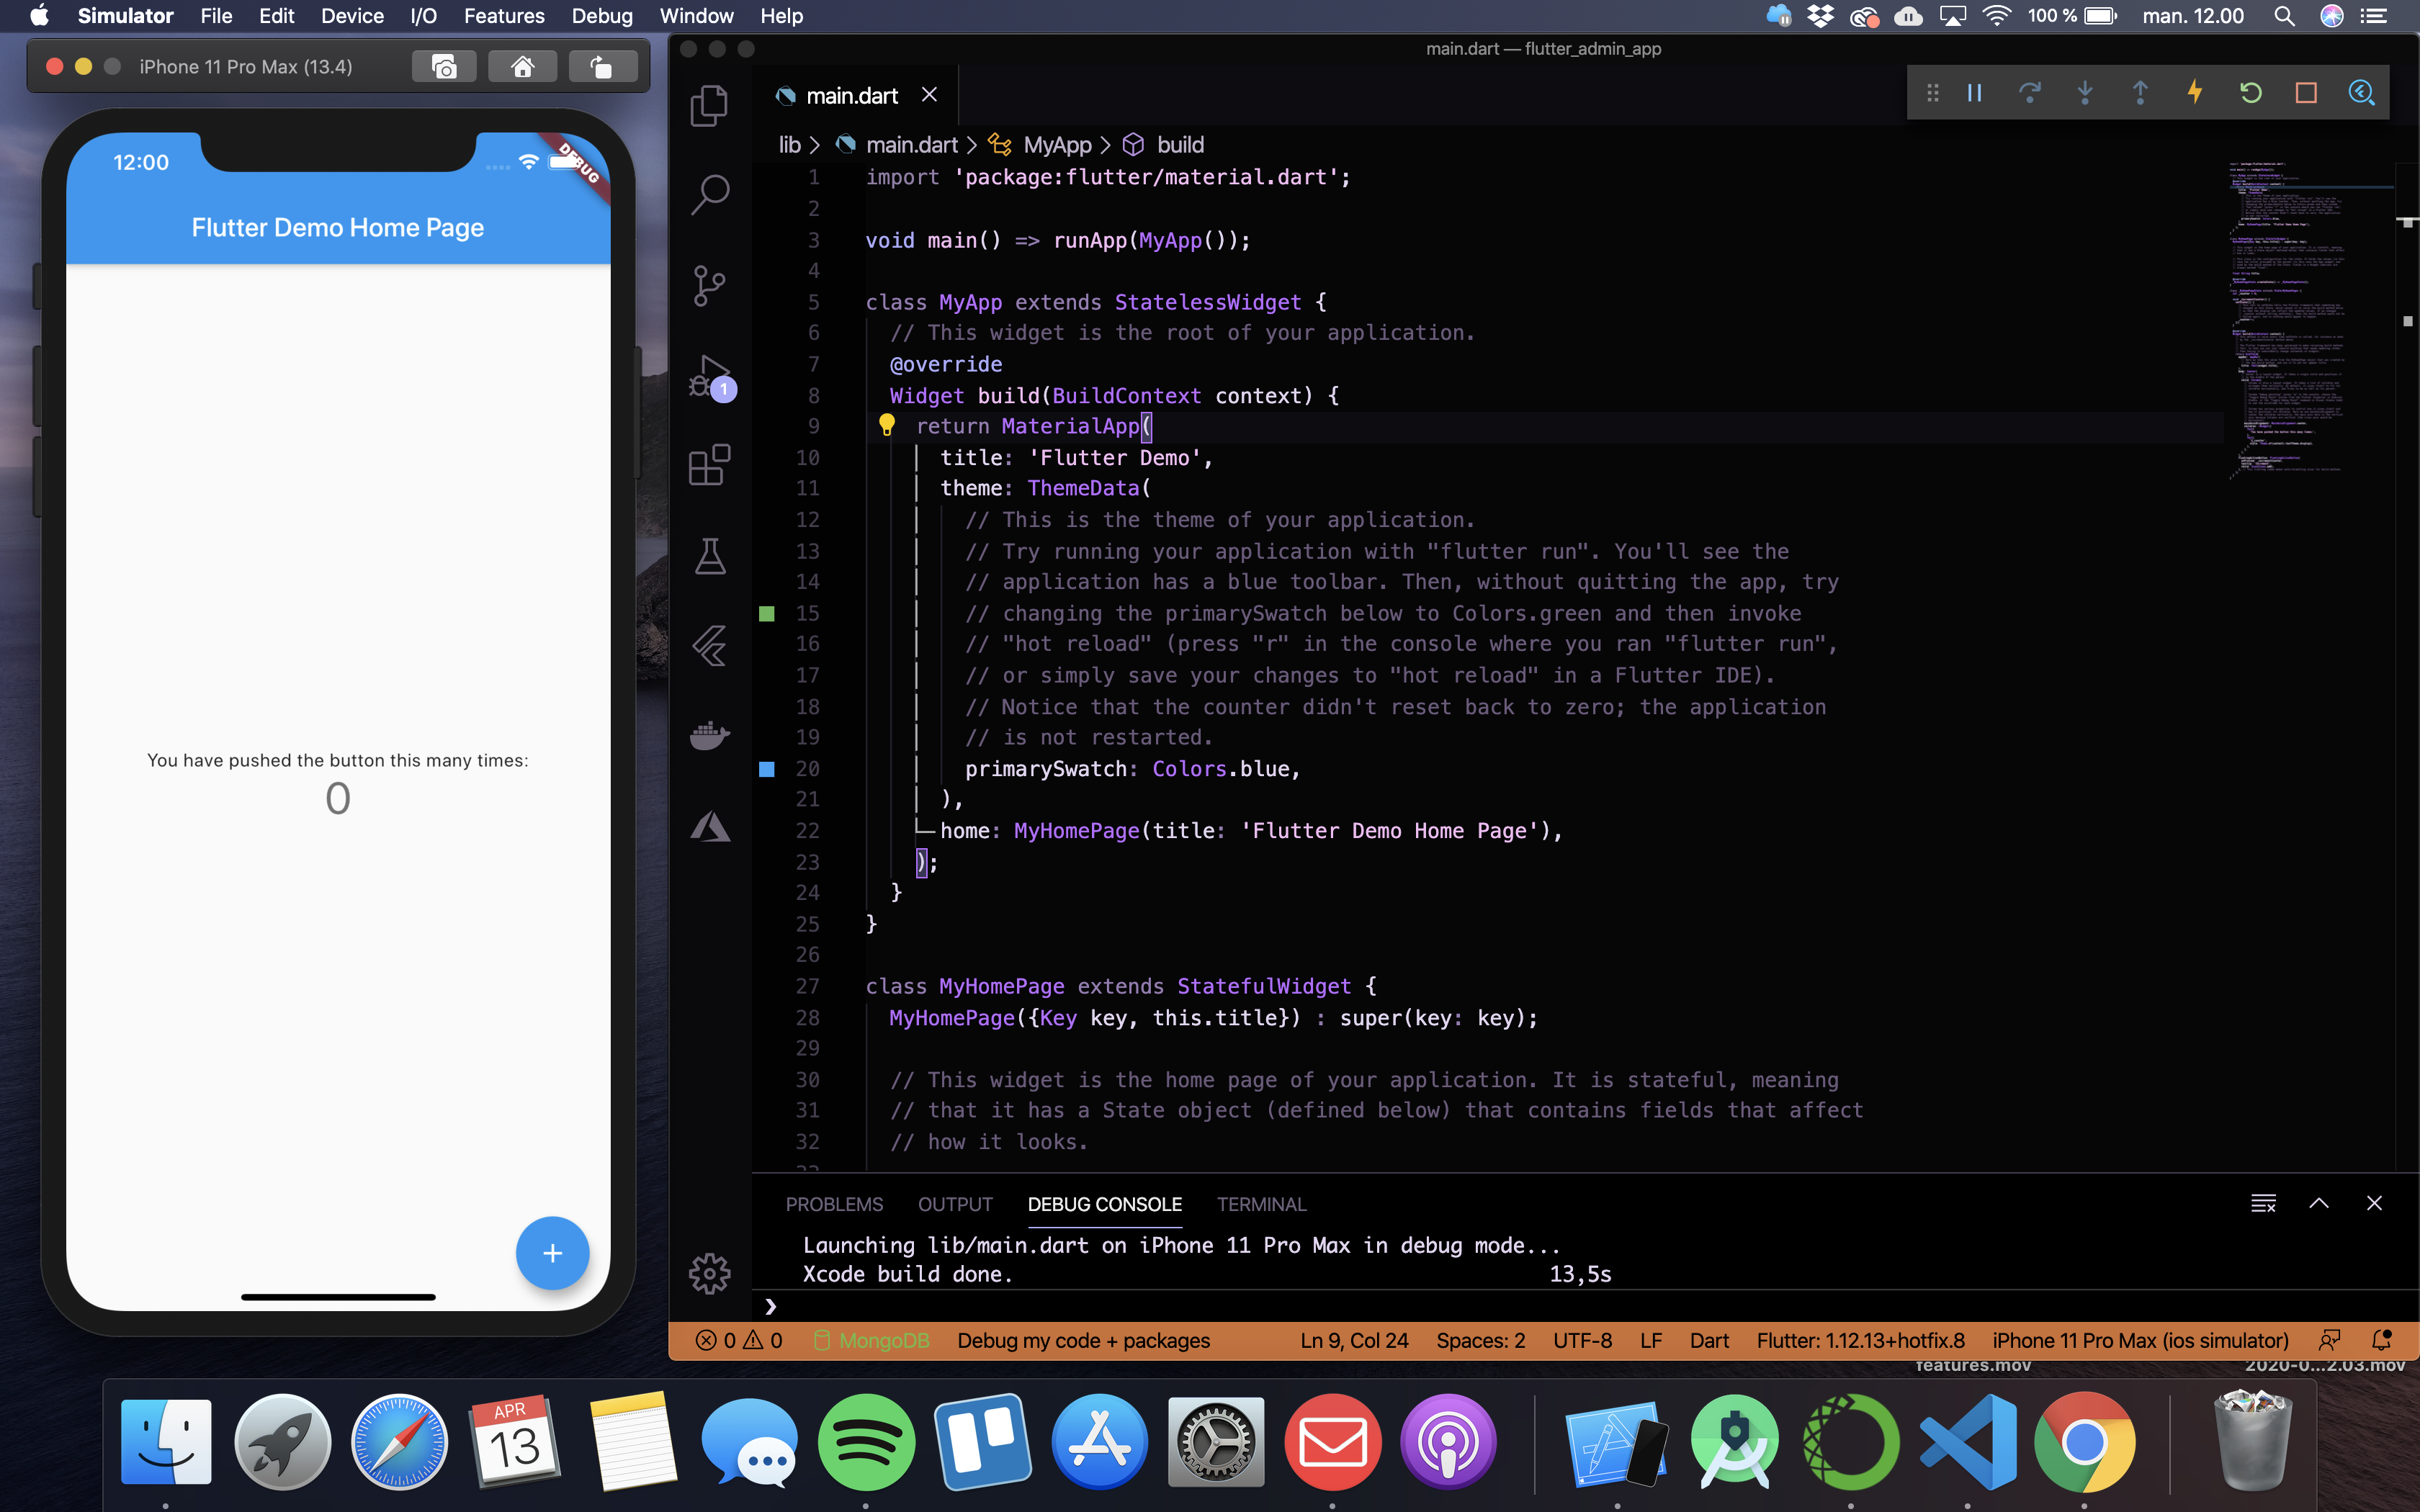Open notifications bell in status bar
The image size is (2420, 1512).
click(2381, 1340)
